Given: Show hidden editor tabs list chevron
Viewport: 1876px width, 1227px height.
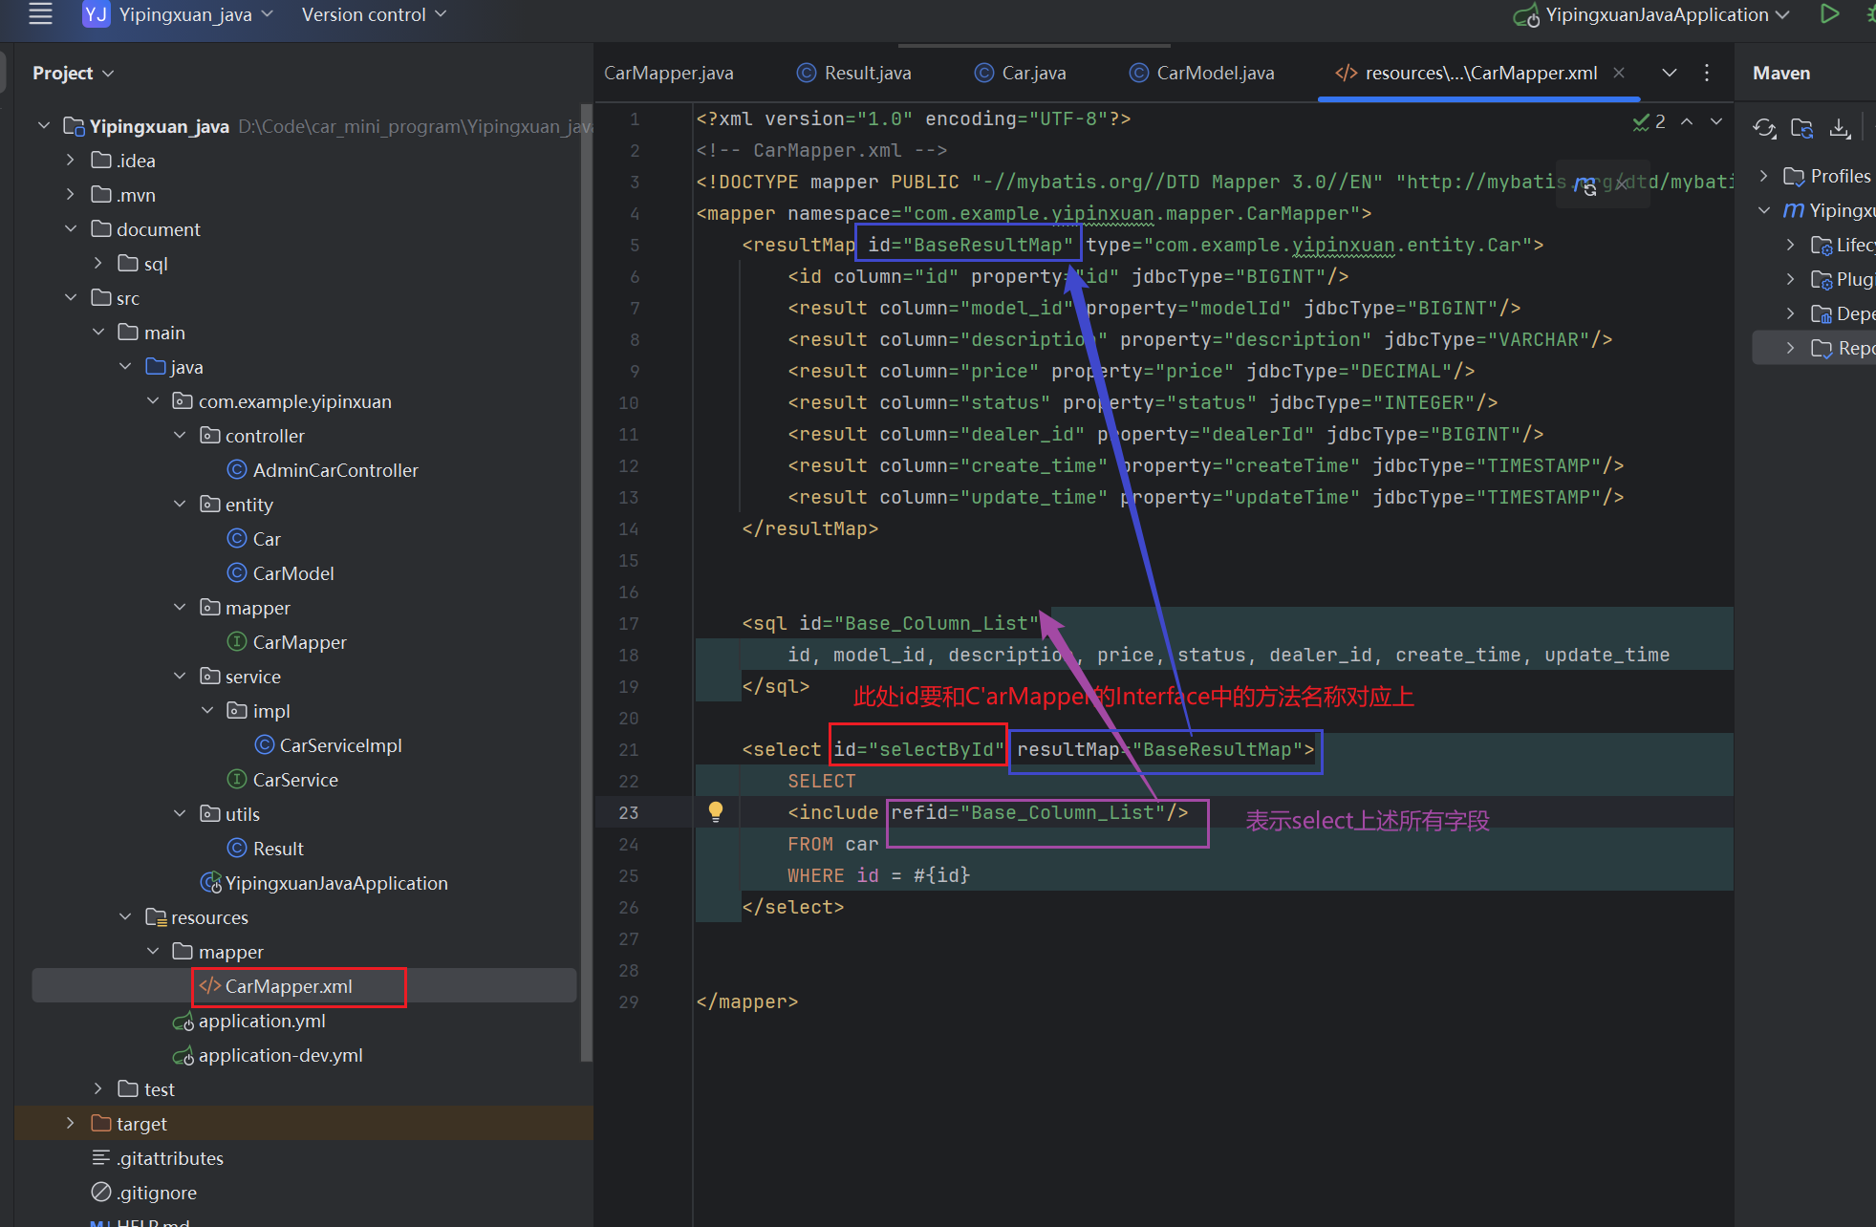Looking at the screenshot, I should tap(1670, 73).
